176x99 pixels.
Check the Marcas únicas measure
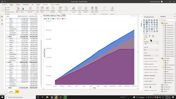[x=164, y=38]
